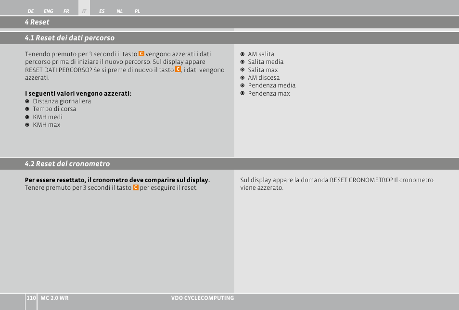Click the text 'Pendenza max'
The height and width of the screenshot is (310, 459).
coord(269,94)
